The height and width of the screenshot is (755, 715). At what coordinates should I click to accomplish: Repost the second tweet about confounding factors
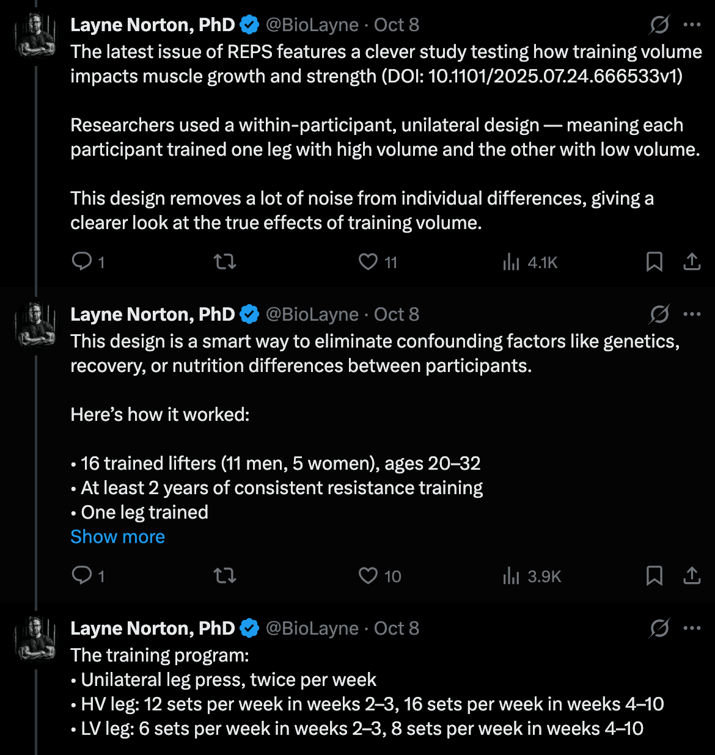tap(225, 576)
